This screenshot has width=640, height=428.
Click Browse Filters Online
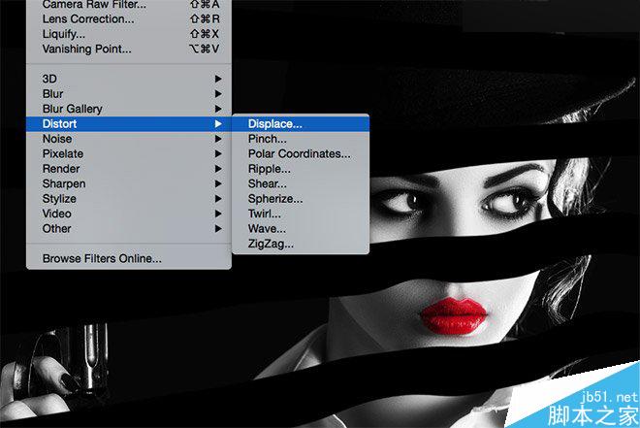click(x=129, y=258)
